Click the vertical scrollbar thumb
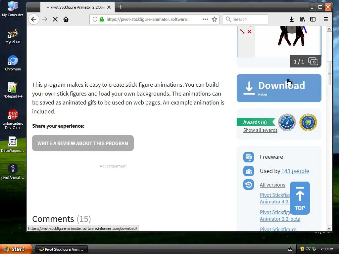339x254 pixels. tap(329, 73)
